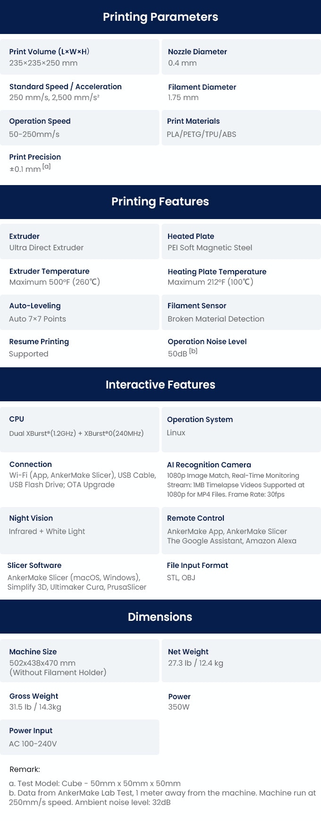Click the Heated Plate PEI Soft Magnetic cell
This screenshot has width=321, height=821.
[x=241, y=241]
